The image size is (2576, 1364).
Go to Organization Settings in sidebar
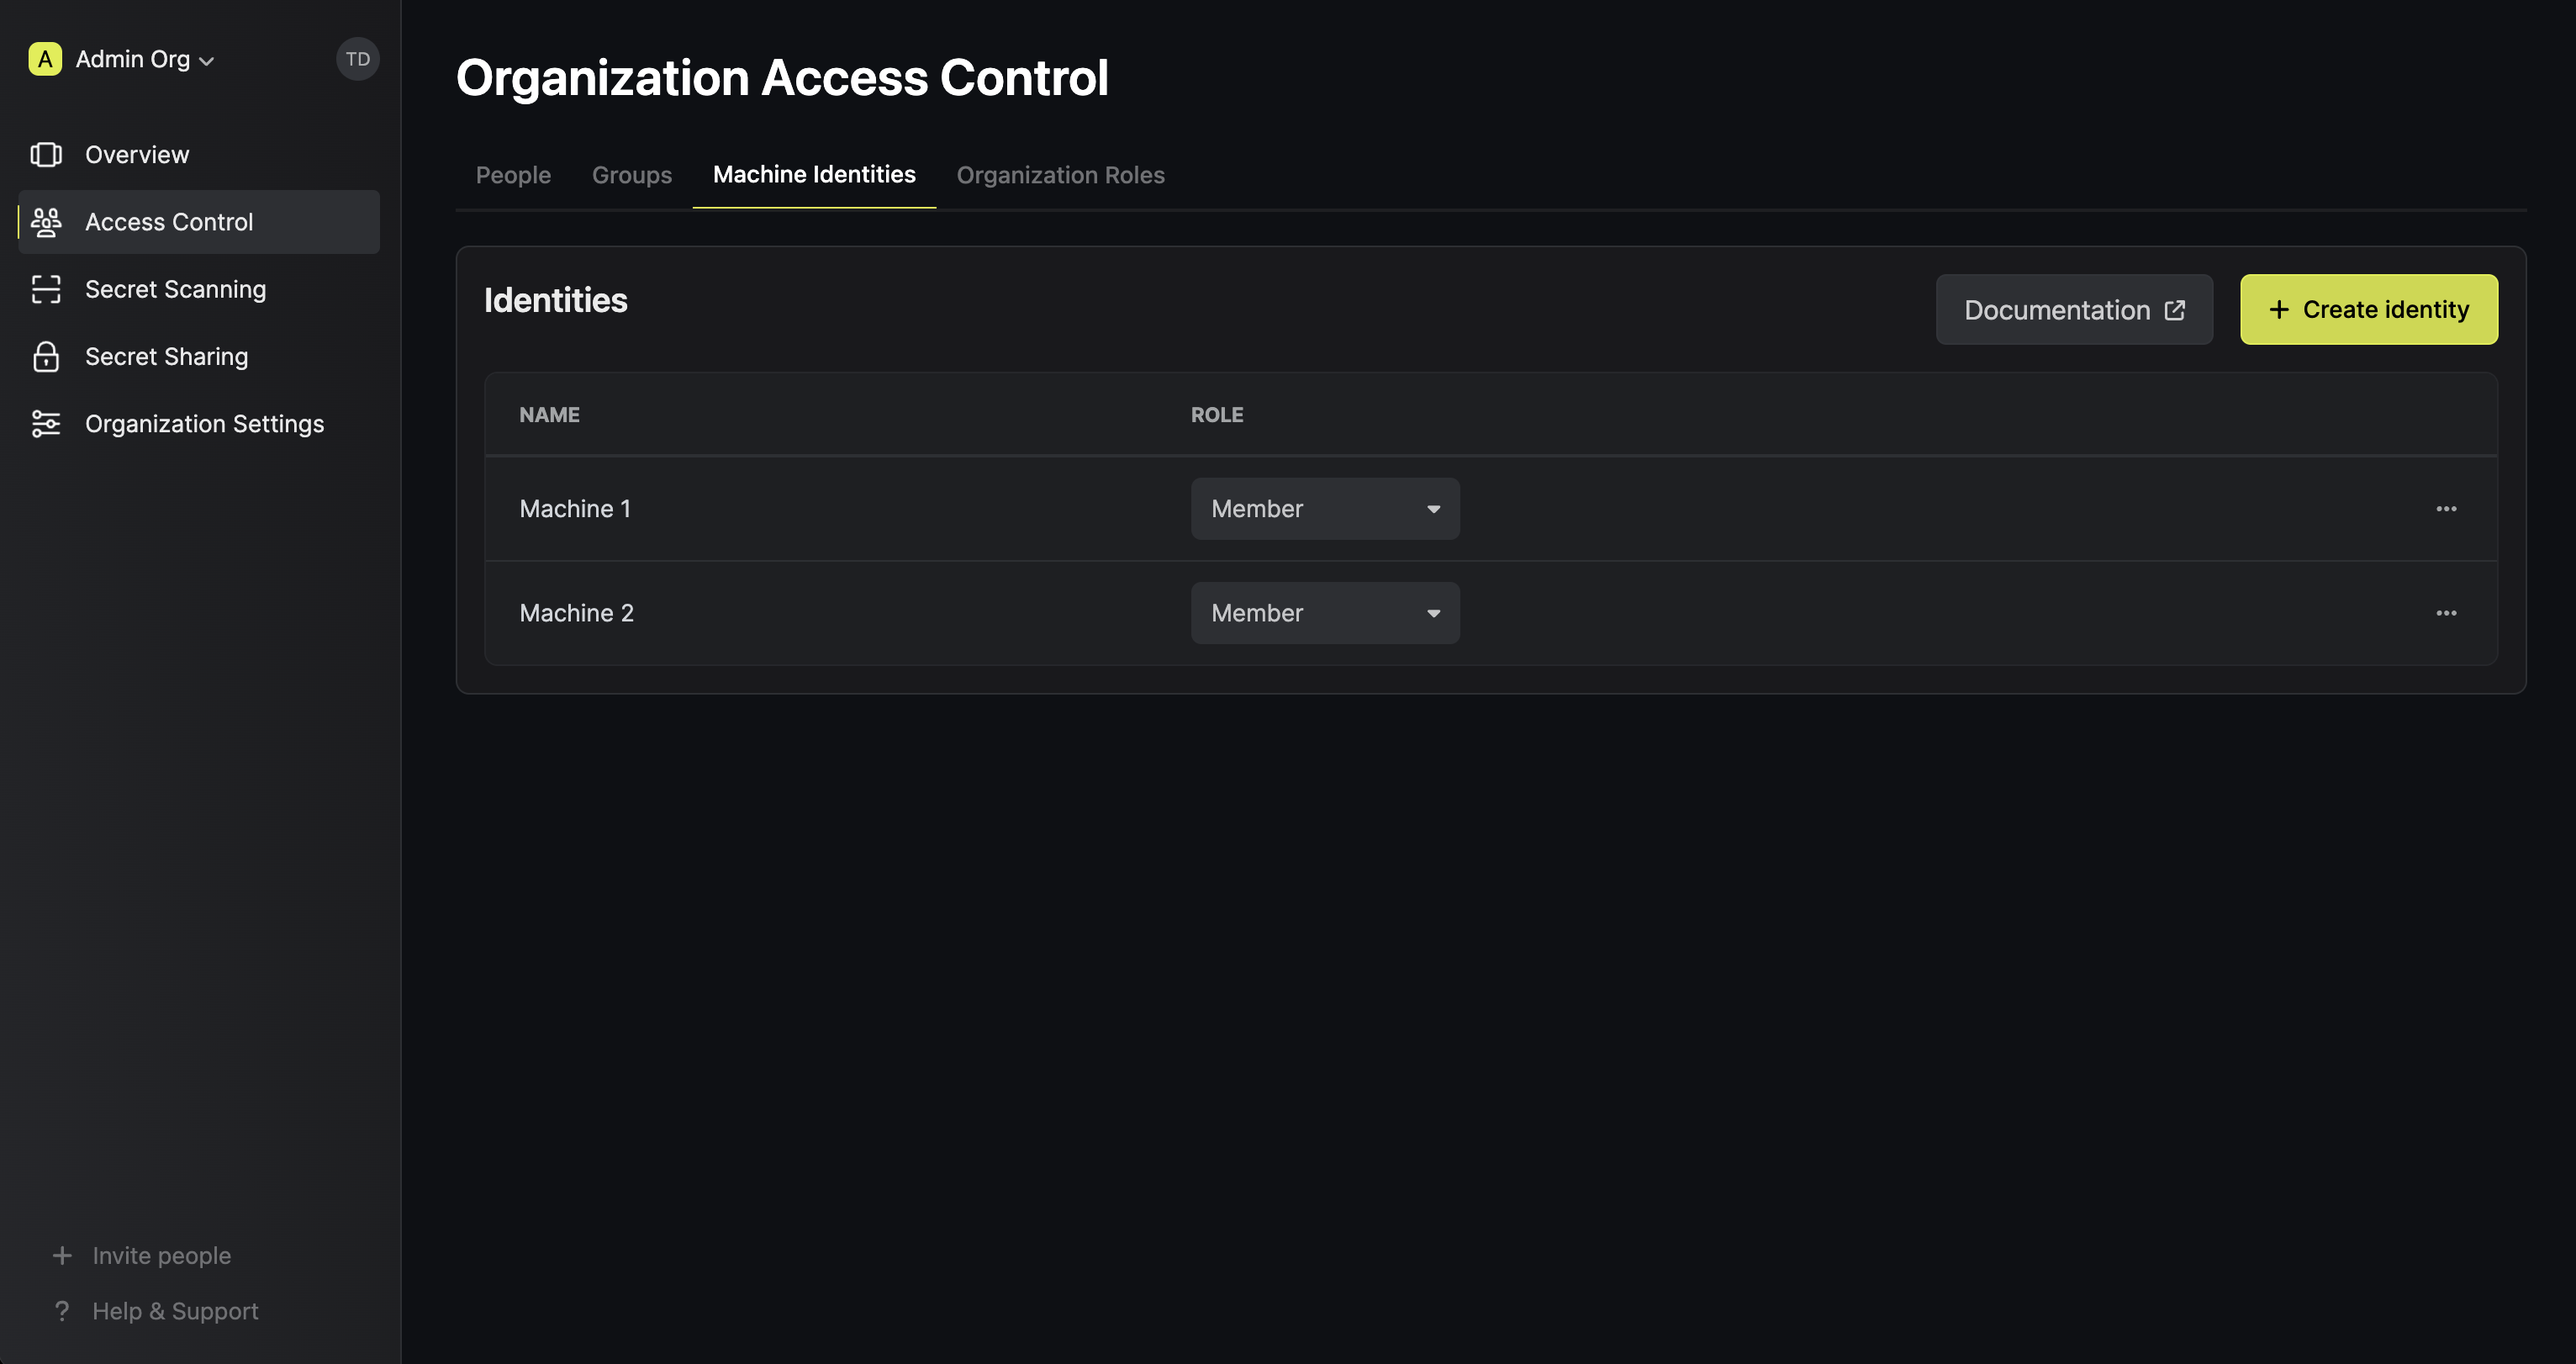(198, 424)
